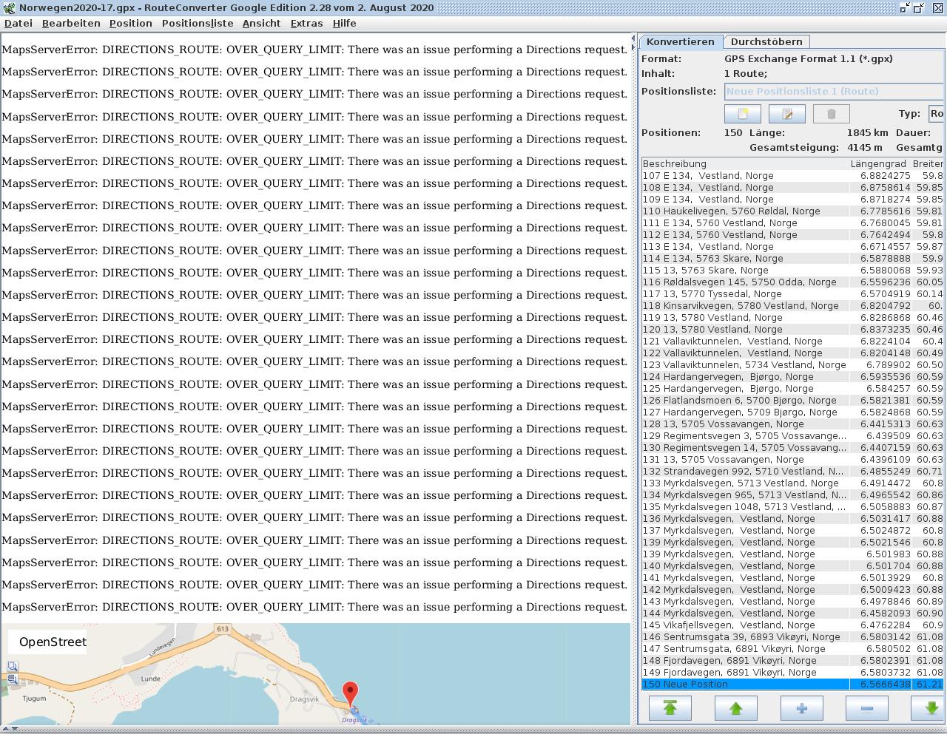Click the delete position list trash icon
Screen dimensions: 947x734
tap(831, 114)
